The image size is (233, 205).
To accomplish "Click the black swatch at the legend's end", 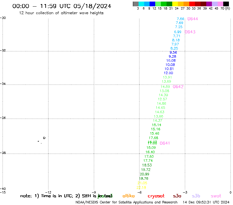I will point(226,4).
